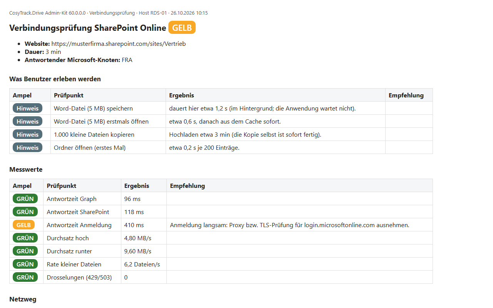
Task: Click GRÜN badge for Antwortzeit SharePoint
Action: pos(25,212)
